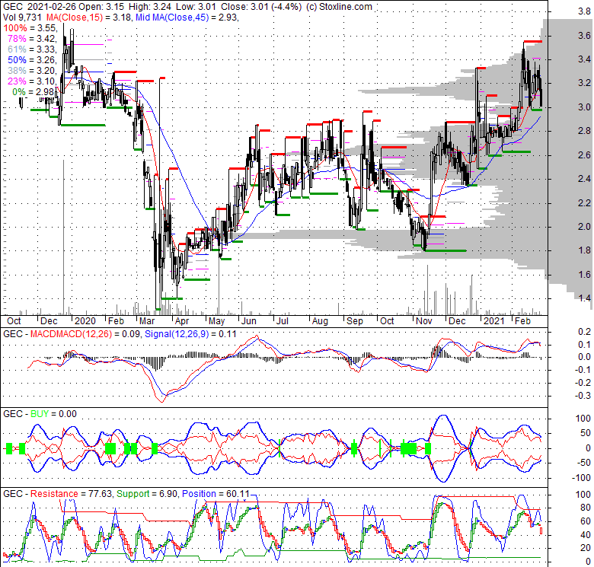Click the 'Mid MA(Close,45) = 2.93' legend
The image size is (594, 567).
click(x=187, y=17)
